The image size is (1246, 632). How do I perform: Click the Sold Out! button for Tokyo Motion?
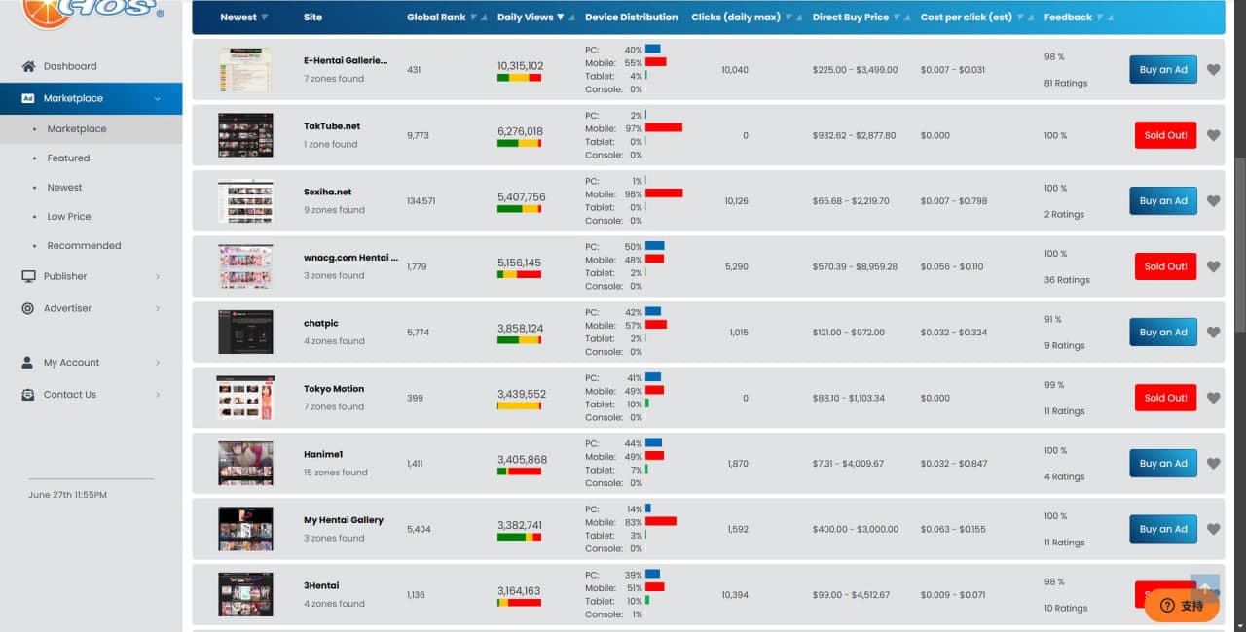pyautogui.click(x=1166, y=398)
